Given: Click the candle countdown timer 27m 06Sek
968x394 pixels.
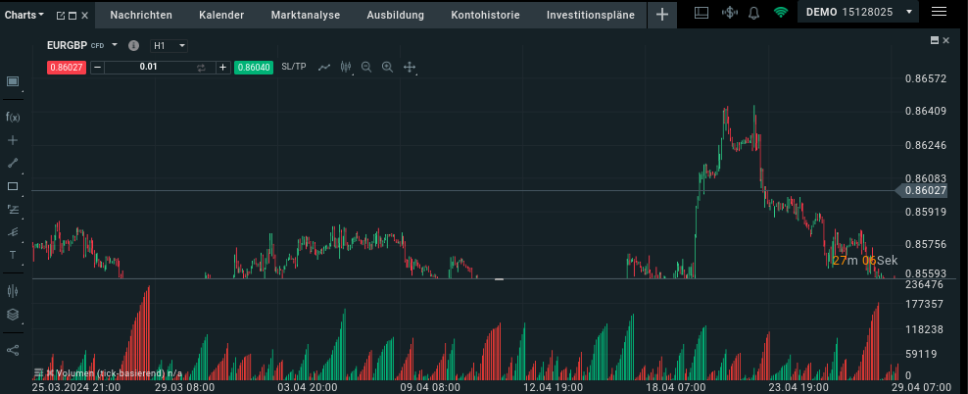Looking at the screenshot, I should pyautogui.click(x=864, y=261).
